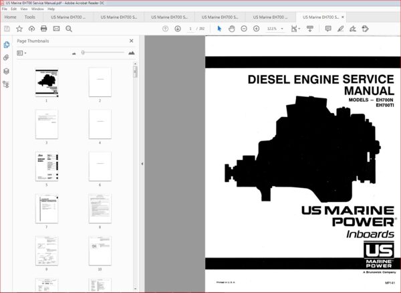The image size is (401, 293).
Task: Select page 3 thumbnail
Action: [x=47, y=124]
